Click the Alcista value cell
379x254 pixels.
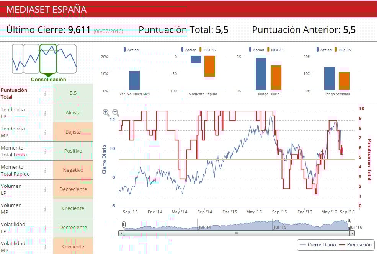click(x=73, y=113)
